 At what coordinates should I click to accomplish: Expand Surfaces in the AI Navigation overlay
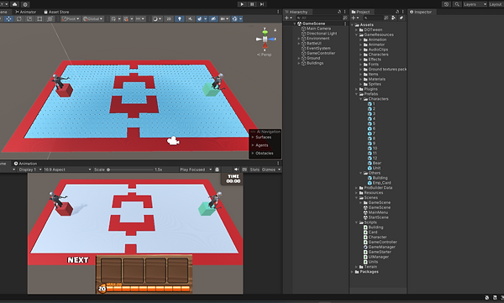[263, 137]
